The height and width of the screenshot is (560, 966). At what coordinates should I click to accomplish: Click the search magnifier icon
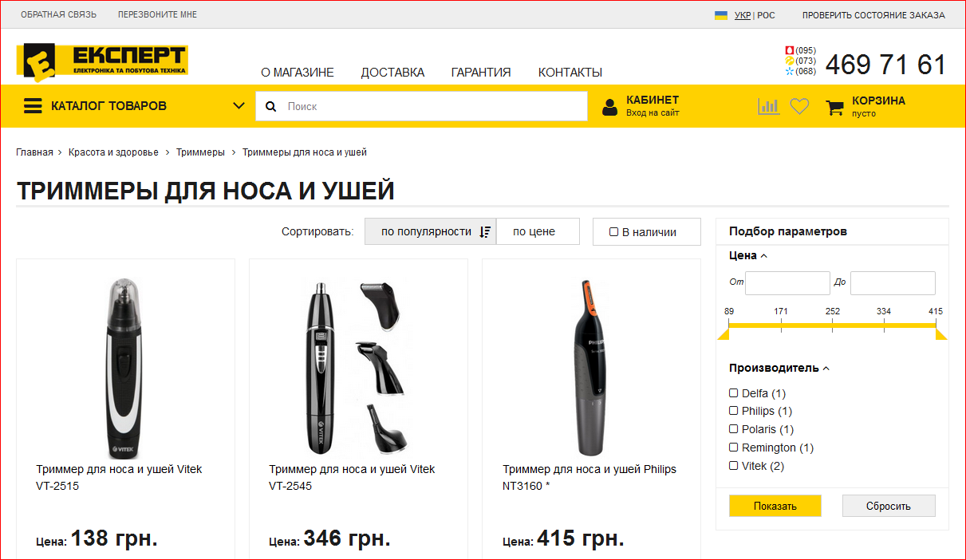coord(271,106)
